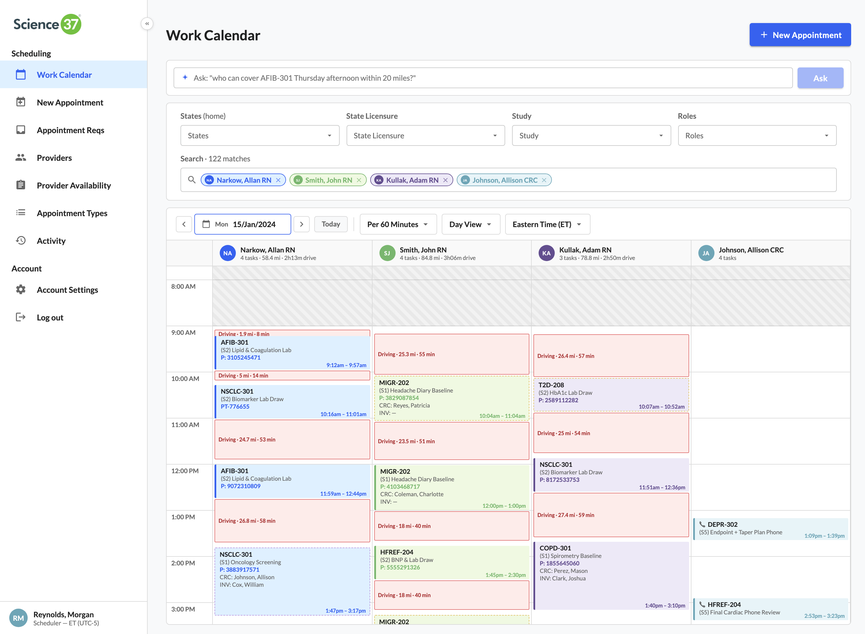This screenshot has height=634, width=865.
Task: Open New Appointment from the sidebar
Action: point(73,102)
